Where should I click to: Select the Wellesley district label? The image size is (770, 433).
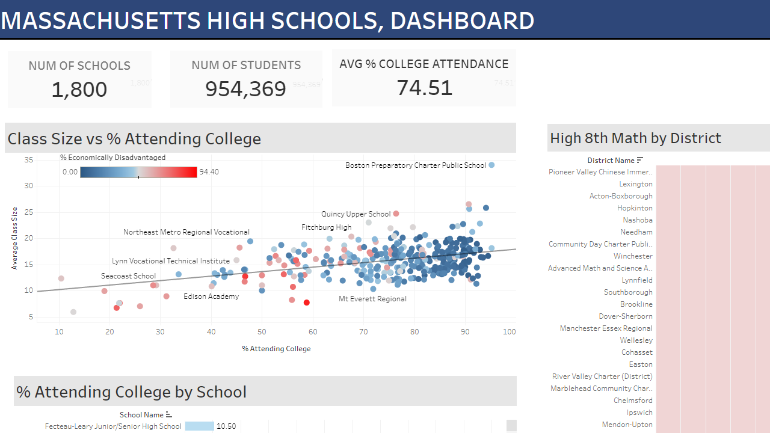[636, 340]
